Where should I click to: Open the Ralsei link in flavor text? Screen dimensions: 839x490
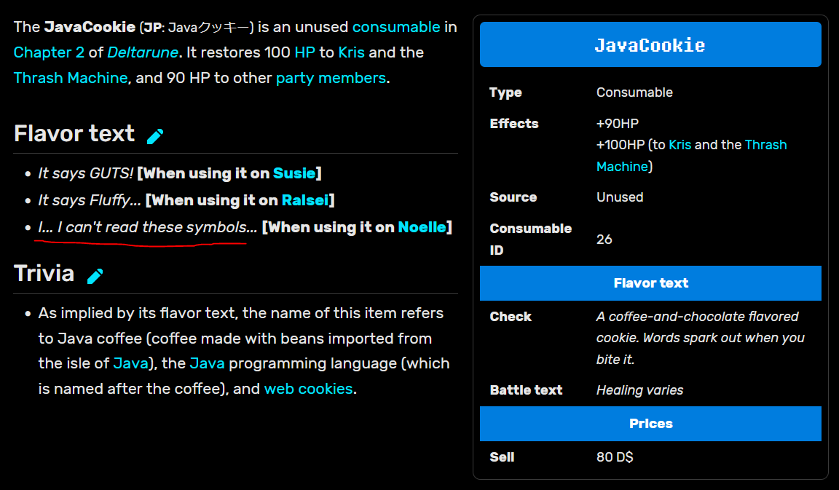305,200
